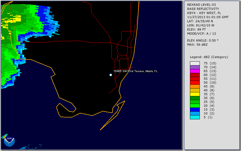Viewport: 241px width, 151px height.
Task: Select the 45 dBZ orange legend swatch
Action: tap(195, 86)
